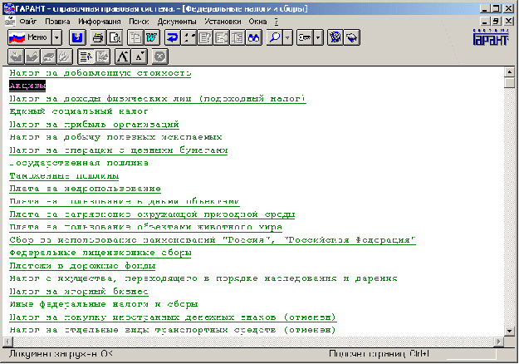This screenshot has width=519, height=364.
Task: Click the greyed footprints icon in second toolbar row
Action: (65, 57)
